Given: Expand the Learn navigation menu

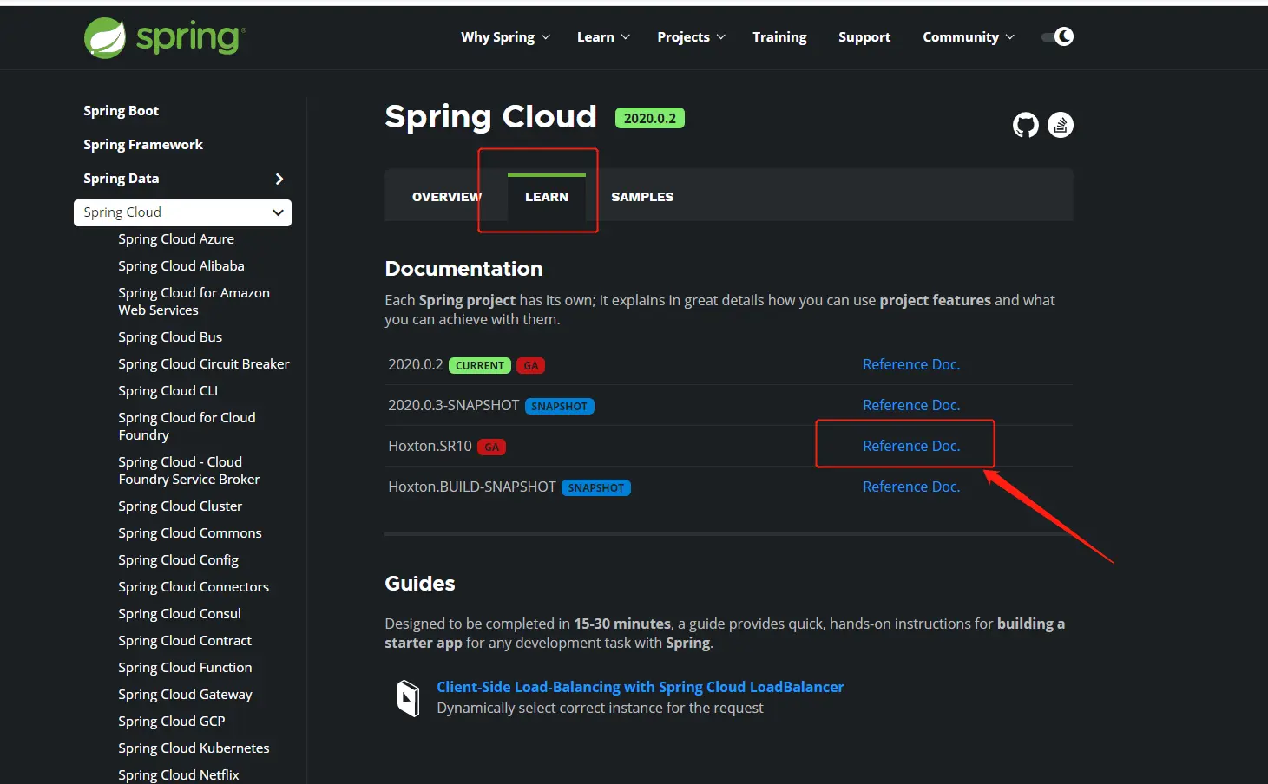Looking at the screenshot, I should click(603, 37).
